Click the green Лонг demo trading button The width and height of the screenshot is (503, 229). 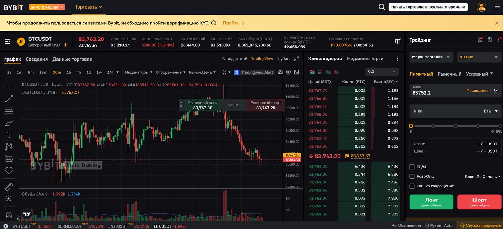pos(431,202)
